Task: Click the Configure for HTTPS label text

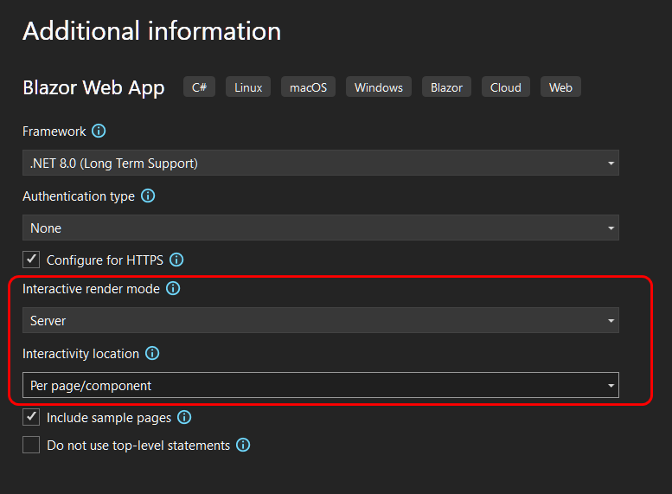Action: click(105, 260)
